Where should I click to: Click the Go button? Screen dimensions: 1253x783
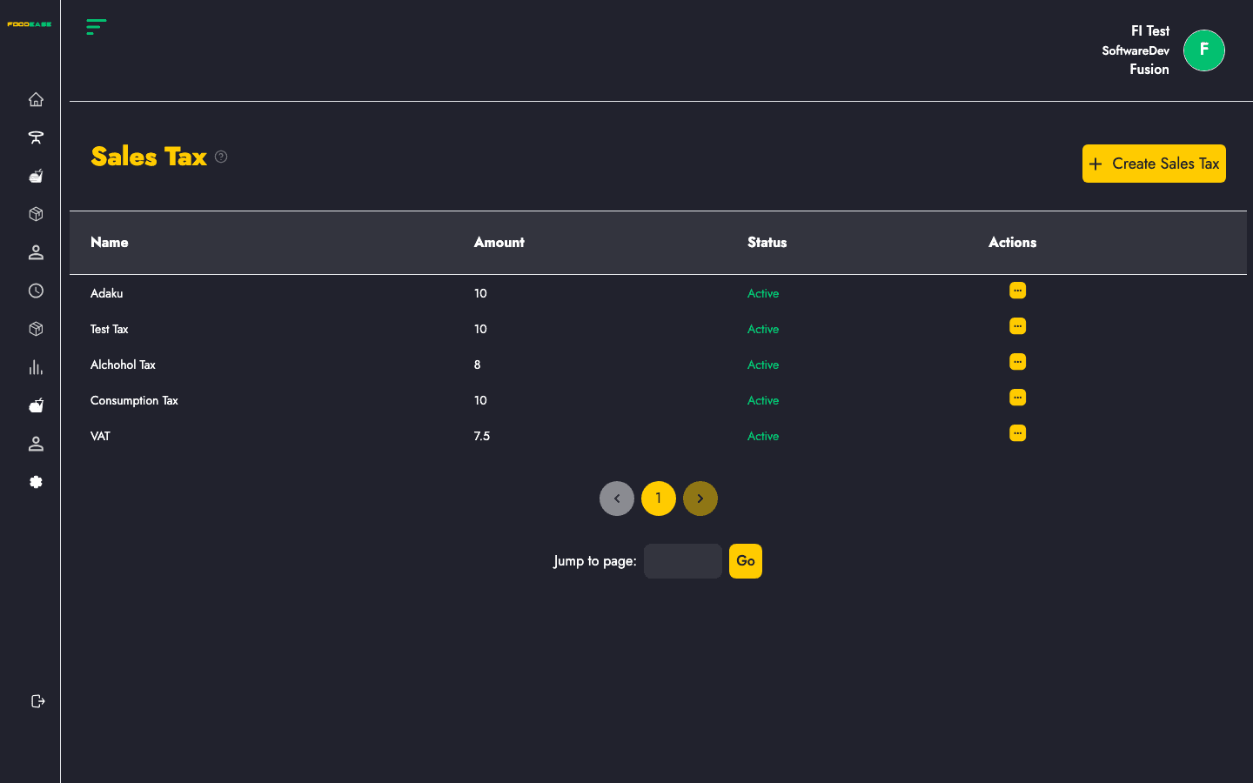click(746, 561)
